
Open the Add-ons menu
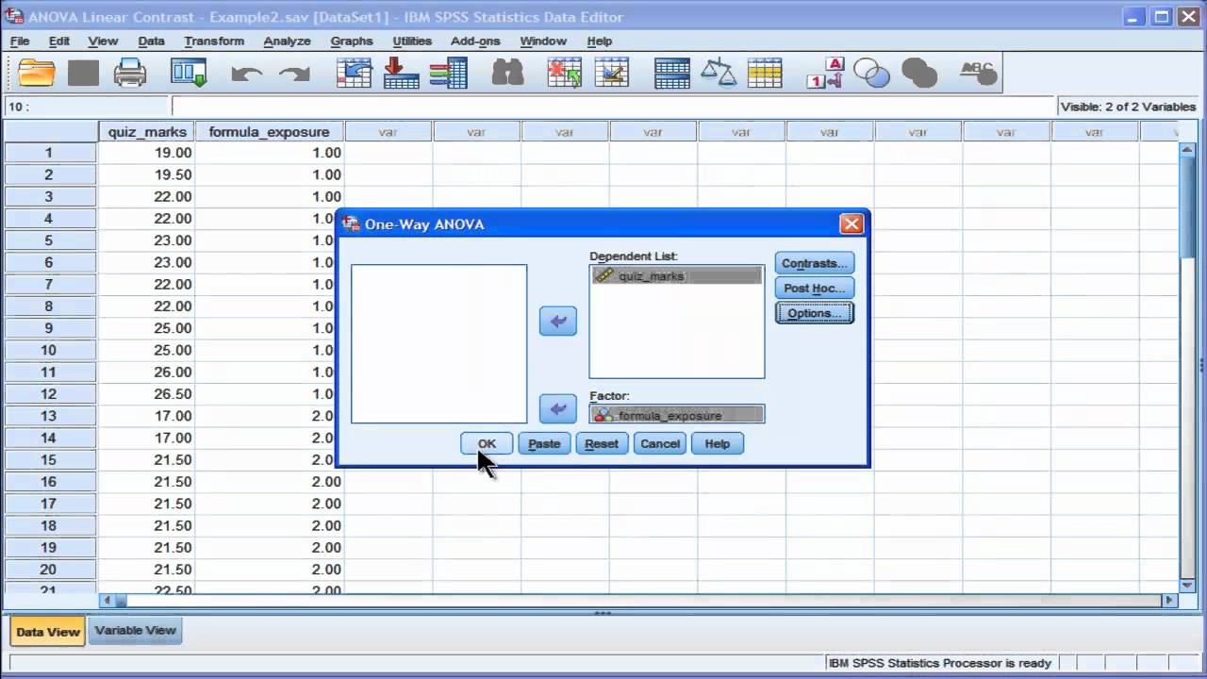click(x=475, y=41)
